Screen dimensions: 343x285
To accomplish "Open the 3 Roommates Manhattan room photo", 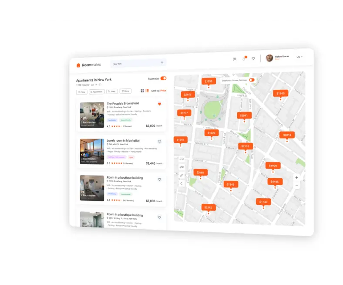I will (92, 152).
